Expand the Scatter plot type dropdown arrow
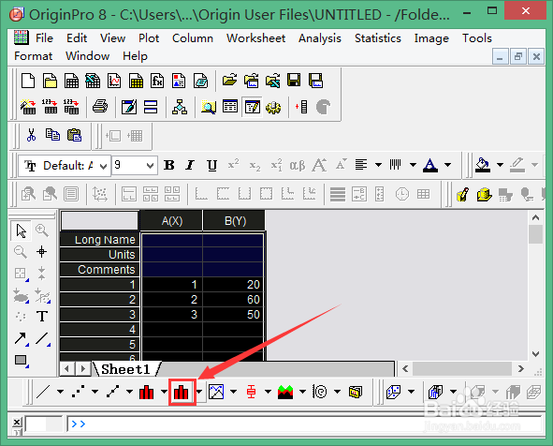 [x=95, y=392]
